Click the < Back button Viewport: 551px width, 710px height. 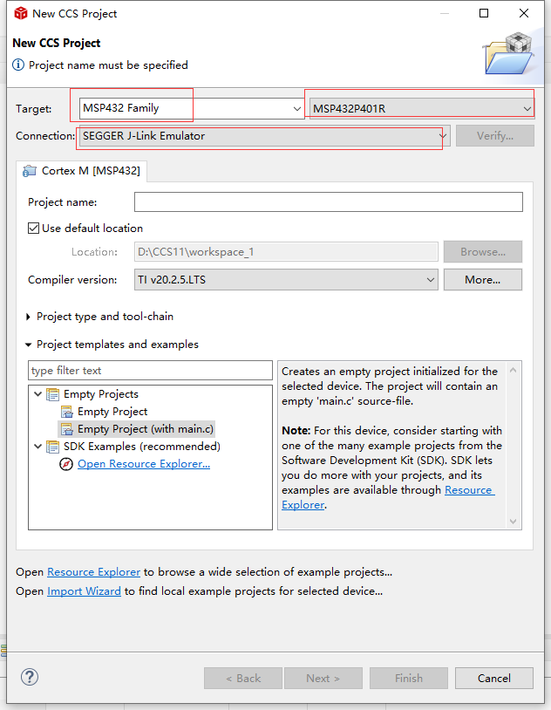pyautogui.click(x=243, y=679)
